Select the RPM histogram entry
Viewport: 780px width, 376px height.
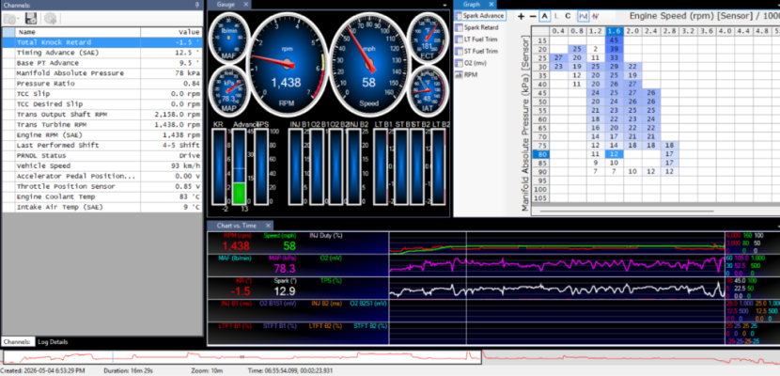click(467, 75)
